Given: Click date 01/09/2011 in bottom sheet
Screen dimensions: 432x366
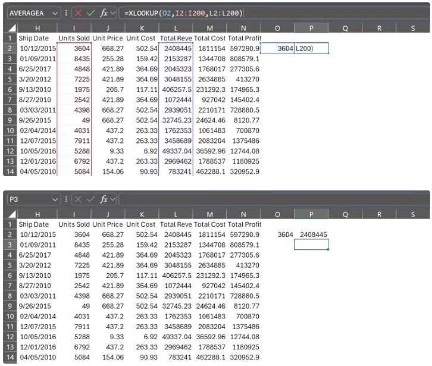Looking at the screenshot, I should click(x=37, y=245).
